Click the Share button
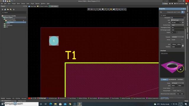 coord(165,4)
